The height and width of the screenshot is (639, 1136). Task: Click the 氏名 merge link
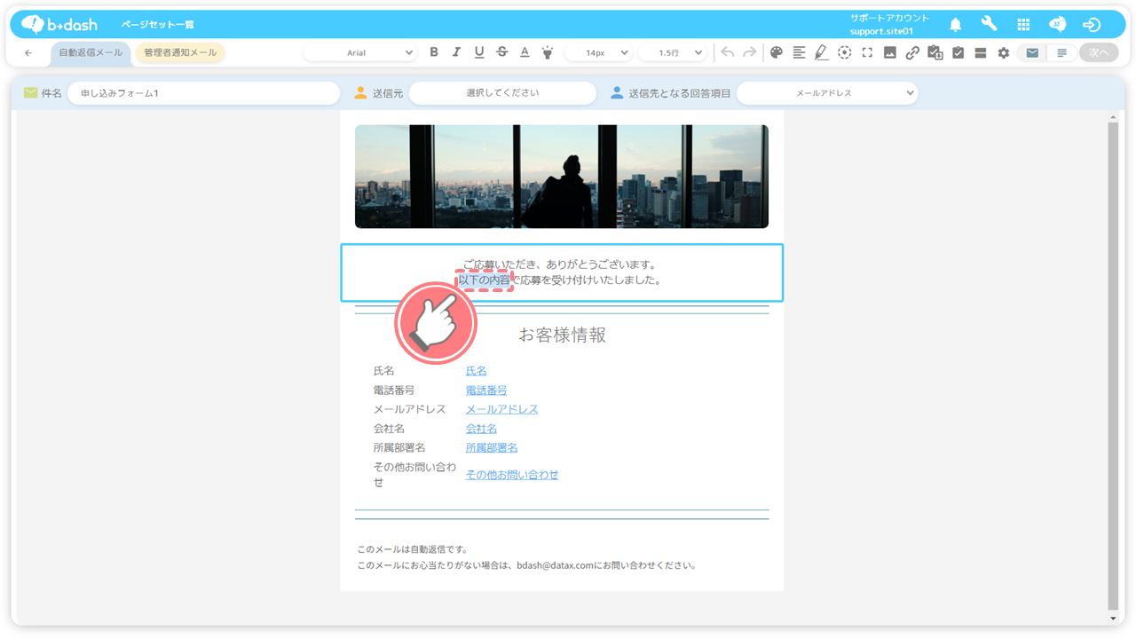[477, 371]
